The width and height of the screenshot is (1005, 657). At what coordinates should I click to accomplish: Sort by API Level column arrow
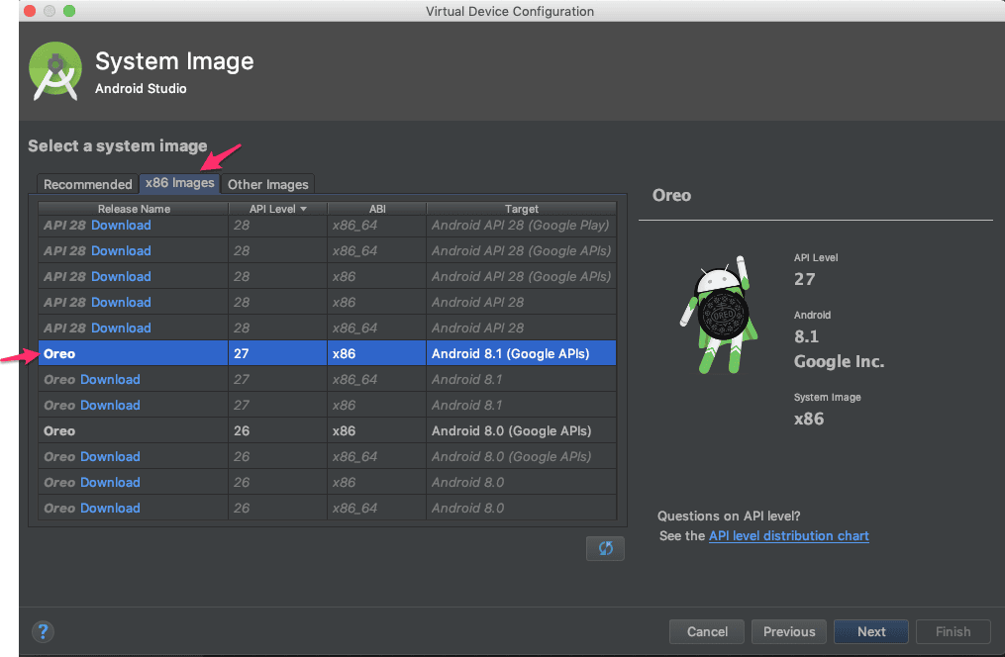[x=304, y=209]
